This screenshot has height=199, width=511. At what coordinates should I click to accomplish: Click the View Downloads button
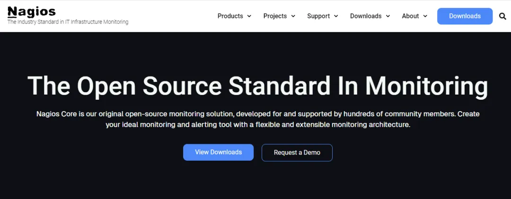pos(218,152)
